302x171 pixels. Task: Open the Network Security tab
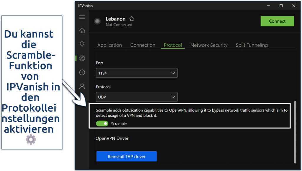[209, 45]
